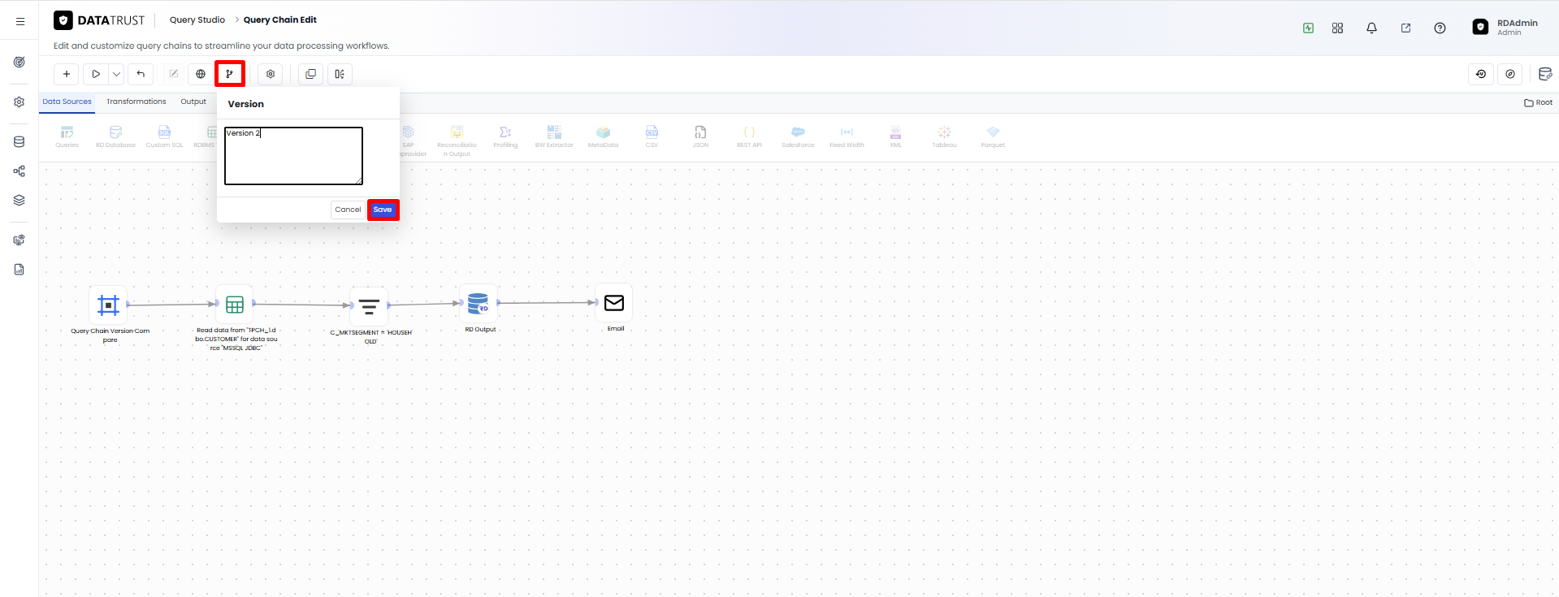Open the sidebar database icon
1559x597 pixels.
[x=19, y=141]
